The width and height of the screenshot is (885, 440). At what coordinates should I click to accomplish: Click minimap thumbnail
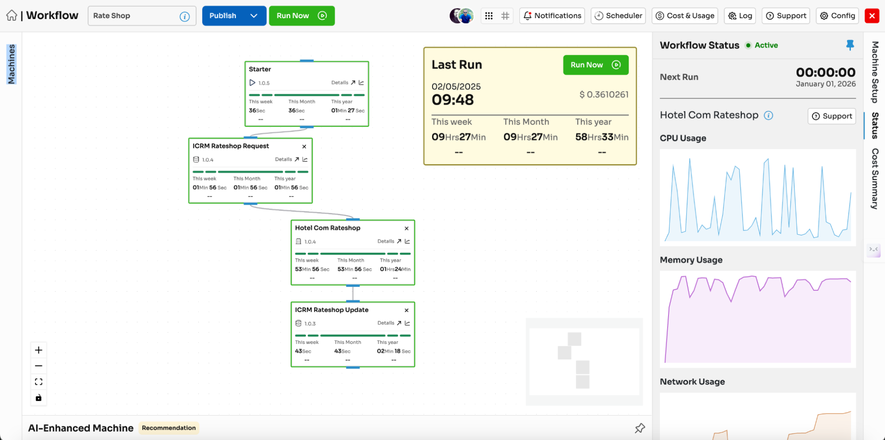click(584, 362)
